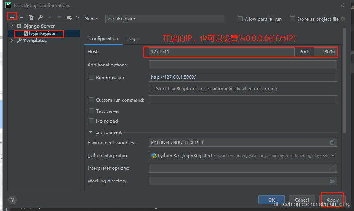Toggle Start JavaScript debugger checkbox
Image resolution: width=354 pixels, height=211 pixels.
(151, 88)
